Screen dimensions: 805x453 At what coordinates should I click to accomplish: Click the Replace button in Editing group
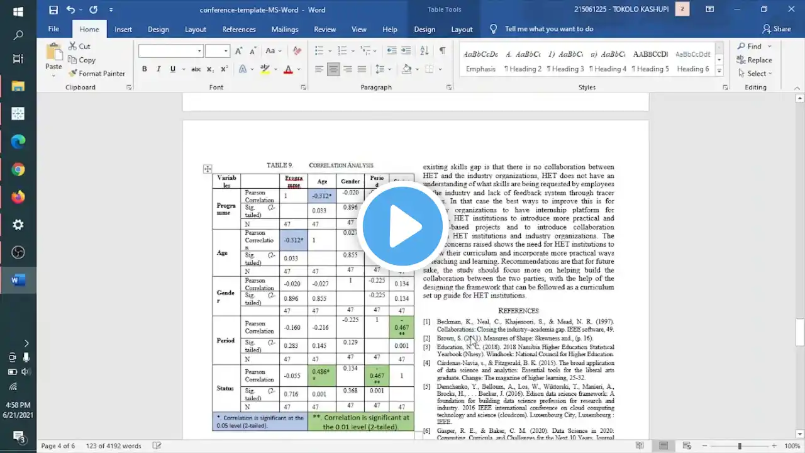tap(753, 60)
